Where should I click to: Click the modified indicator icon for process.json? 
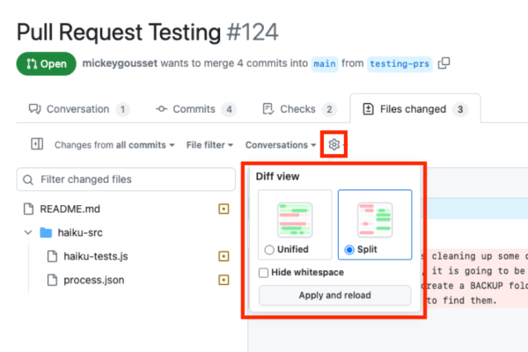pyautogui.click(x=224, y=280)
